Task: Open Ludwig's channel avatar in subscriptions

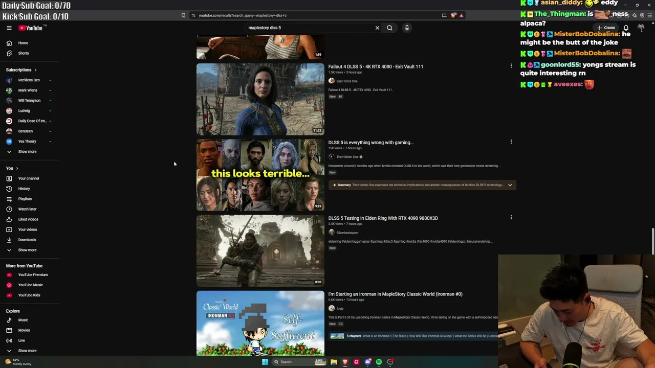Action: point(9,111)
